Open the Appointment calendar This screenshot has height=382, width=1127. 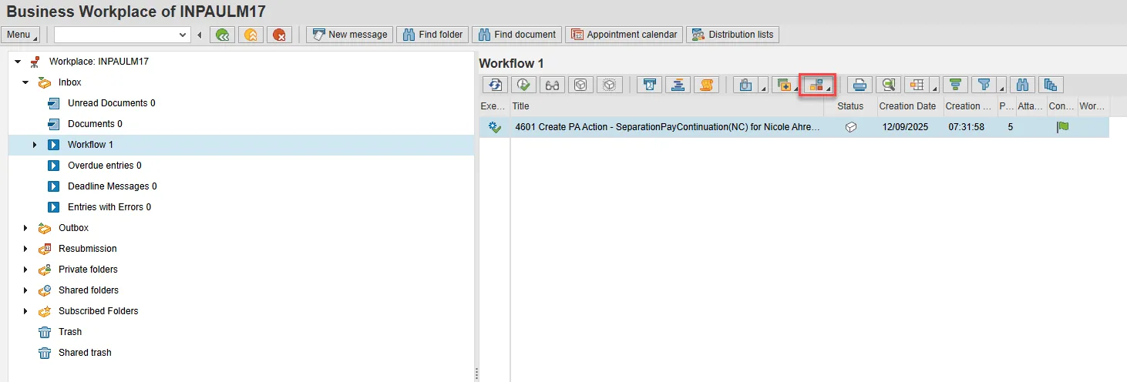pyautogui.click(x=624, y=35)
